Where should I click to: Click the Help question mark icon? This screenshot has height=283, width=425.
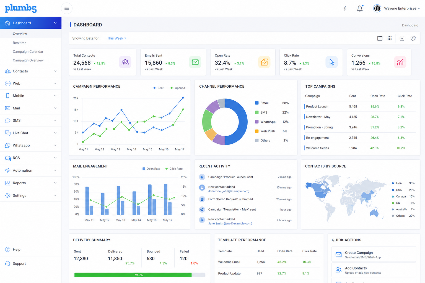[x=8, y=250]
